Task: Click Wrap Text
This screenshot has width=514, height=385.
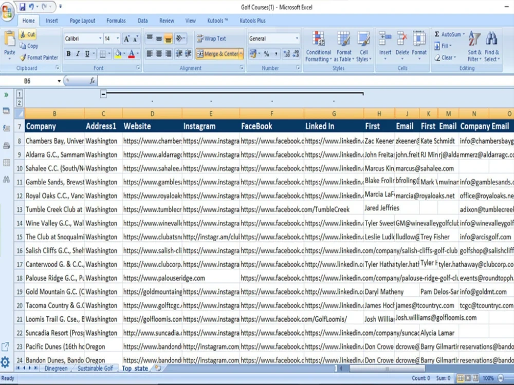Action: (211, 38)
